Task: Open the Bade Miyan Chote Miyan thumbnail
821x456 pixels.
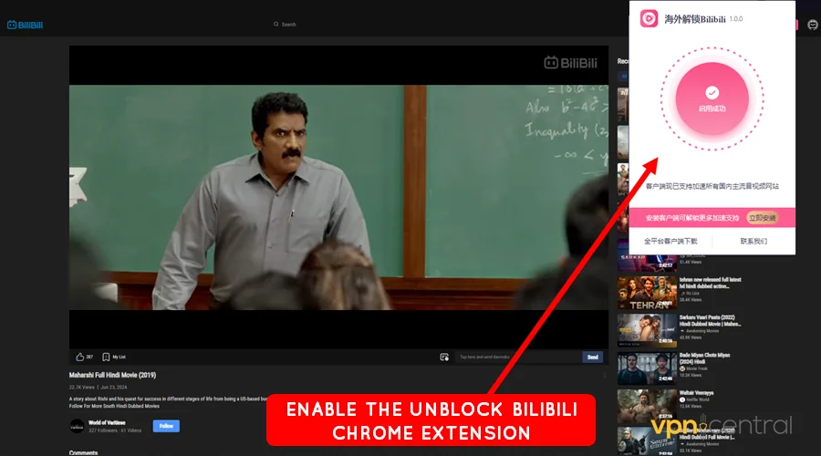Action: coord(647,368)
